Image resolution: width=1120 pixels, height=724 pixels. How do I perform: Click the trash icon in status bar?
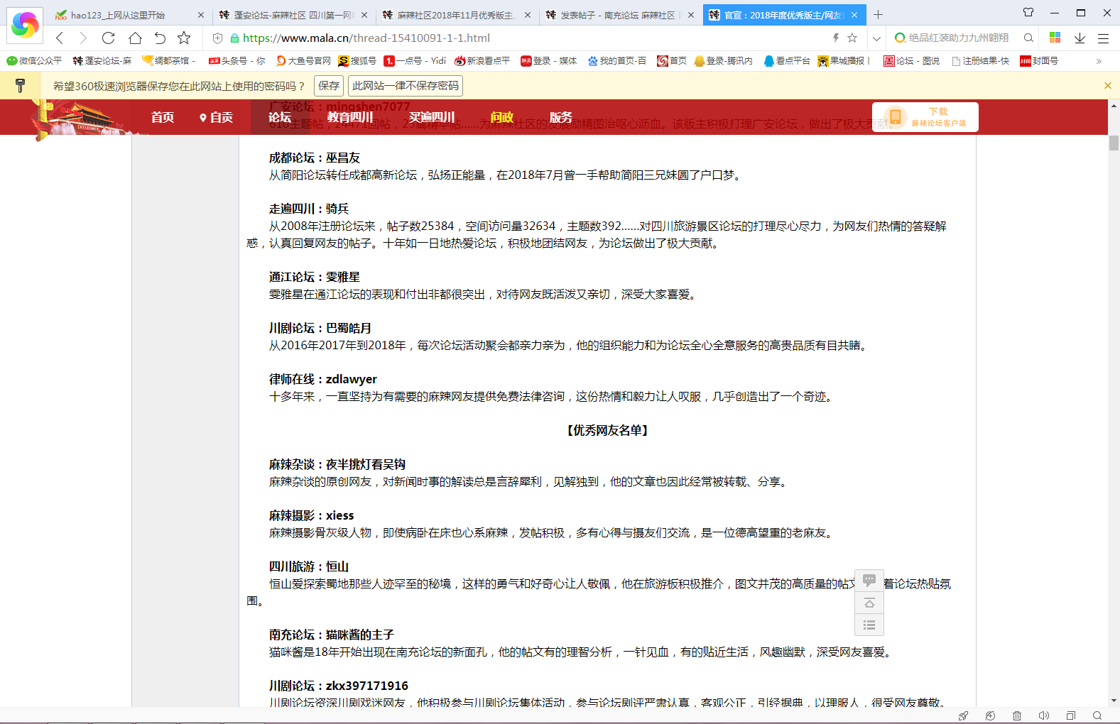click(x=1016, y=715)
